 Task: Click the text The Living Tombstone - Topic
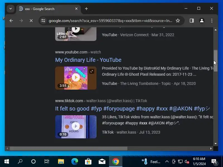145,83
